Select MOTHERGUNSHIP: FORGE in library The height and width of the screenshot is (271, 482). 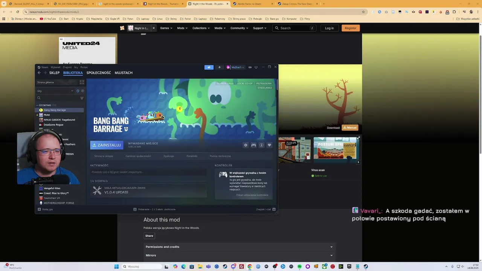[x=59, y=203]
